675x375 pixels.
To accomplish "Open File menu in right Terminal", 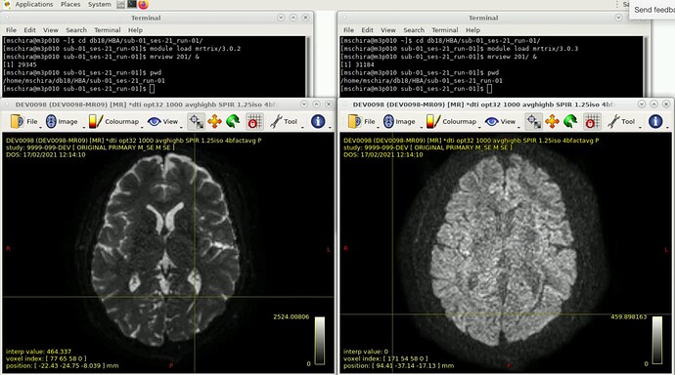I will click(348, 30).
